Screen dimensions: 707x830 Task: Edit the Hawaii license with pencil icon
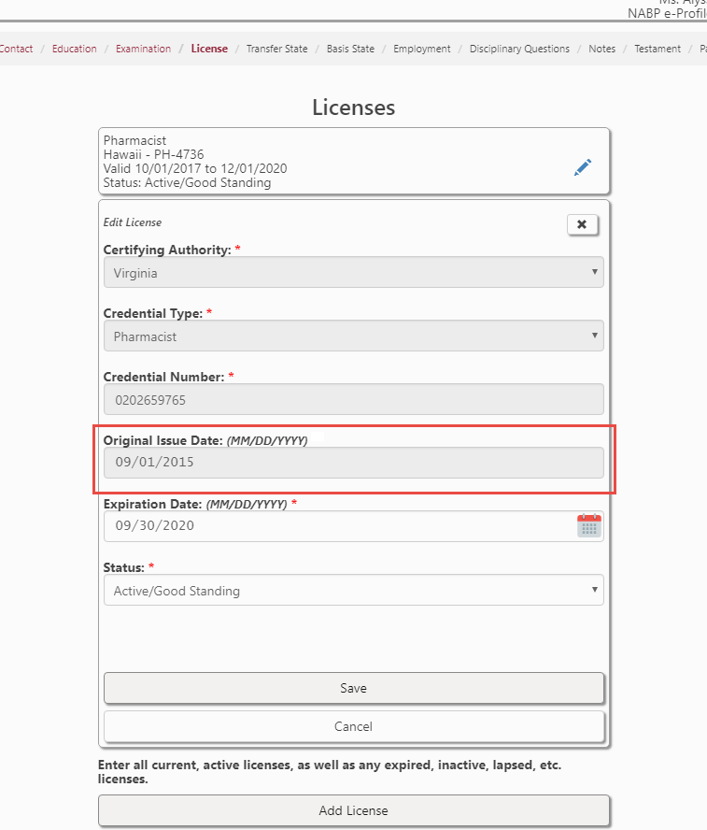click(582, 167)
